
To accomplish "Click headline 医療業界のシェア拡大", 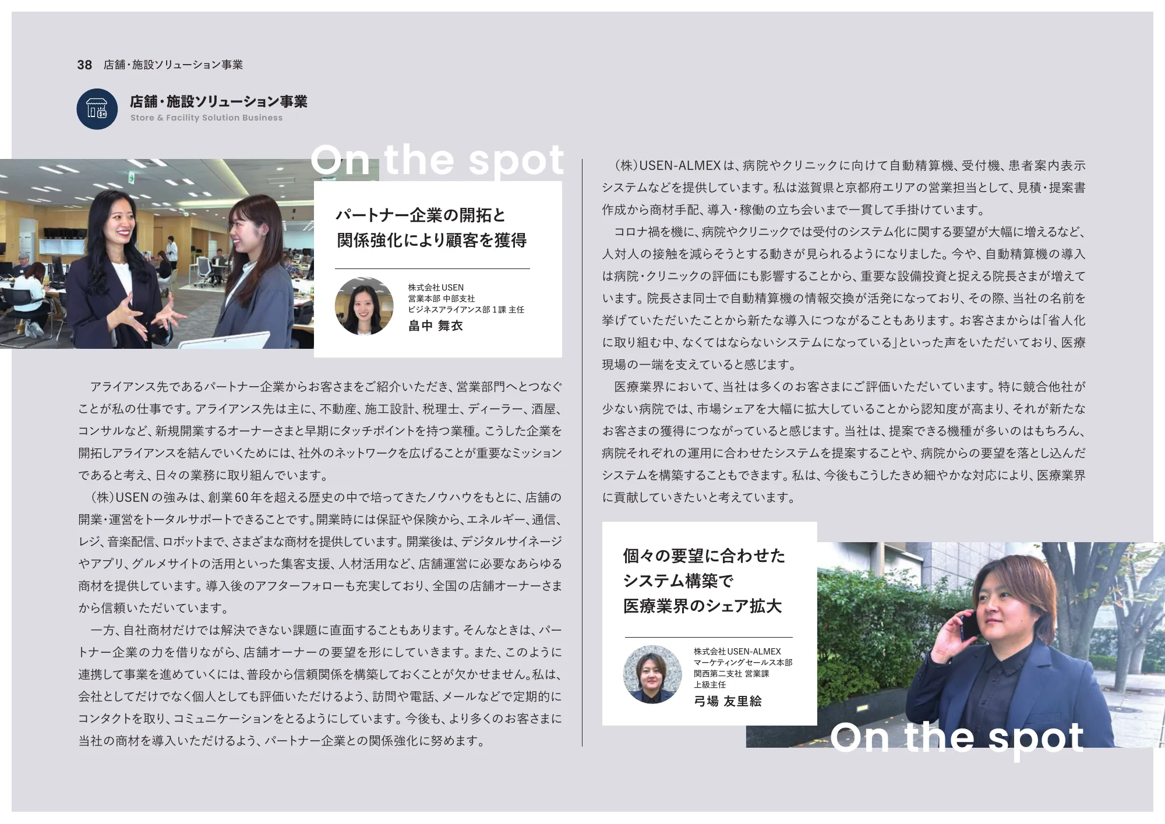I will point(702,606).
